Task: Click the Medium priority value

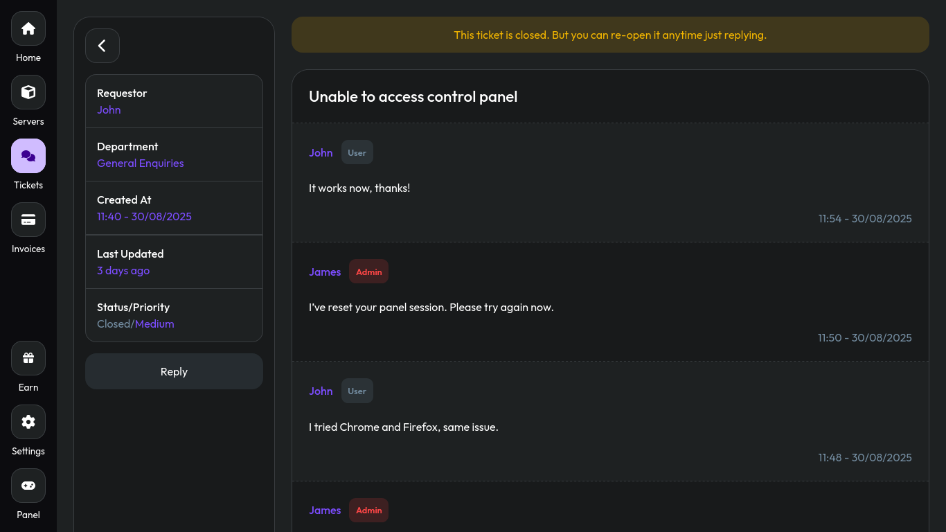Action: [154, 324]
